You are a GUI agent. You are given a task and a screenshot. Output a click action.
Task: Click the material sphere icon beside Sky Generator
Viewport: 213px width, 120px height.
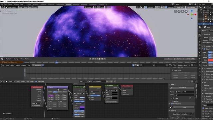tap(90, 81)
